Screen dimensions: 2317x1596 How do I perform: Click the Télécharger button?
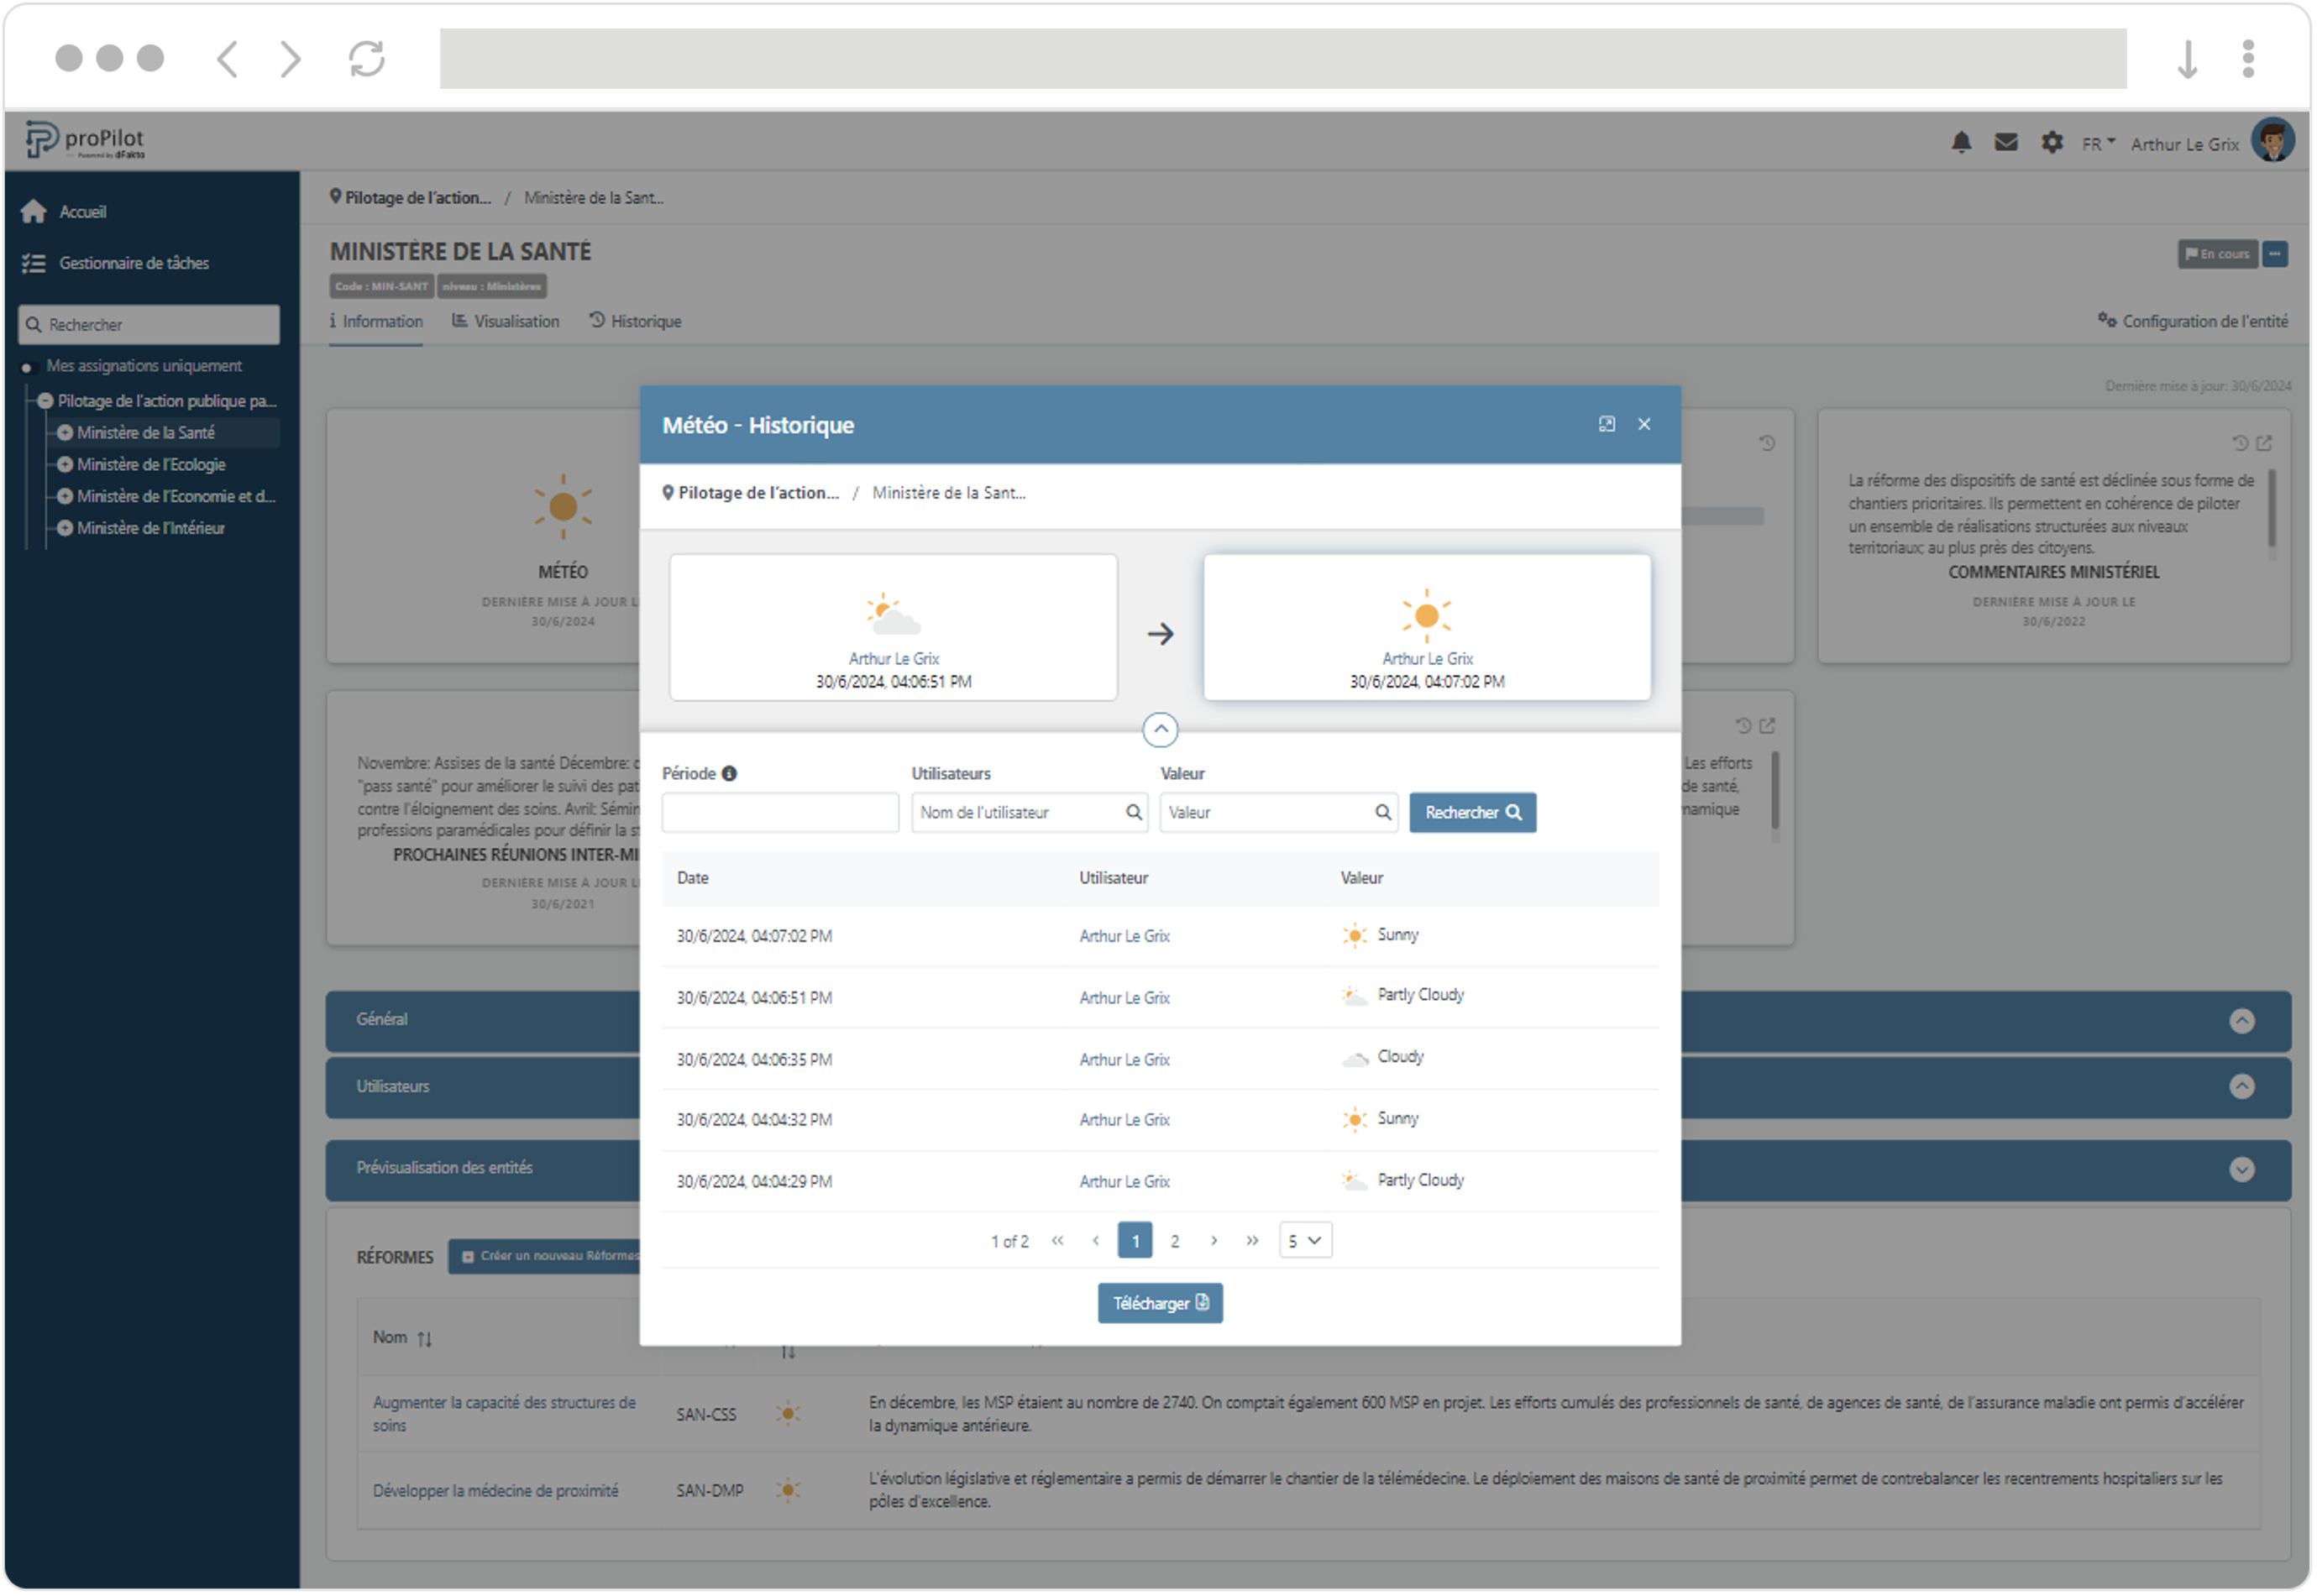coord(1160,1304)
